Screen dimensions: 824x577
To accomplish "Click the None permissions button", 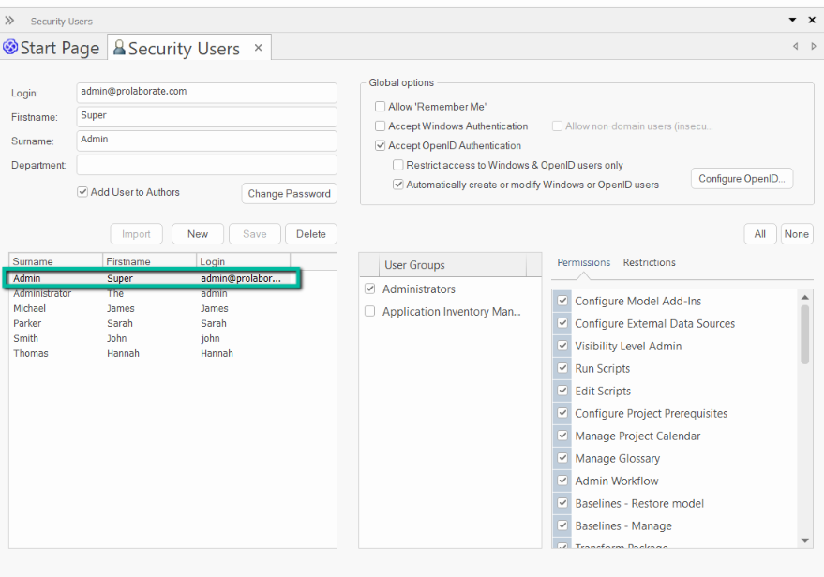I will [x=797, y=234].
